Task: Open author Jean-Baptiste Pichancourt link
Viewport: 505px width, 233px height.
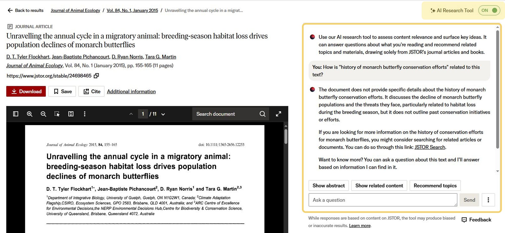Action: click(x=81, y=57)
